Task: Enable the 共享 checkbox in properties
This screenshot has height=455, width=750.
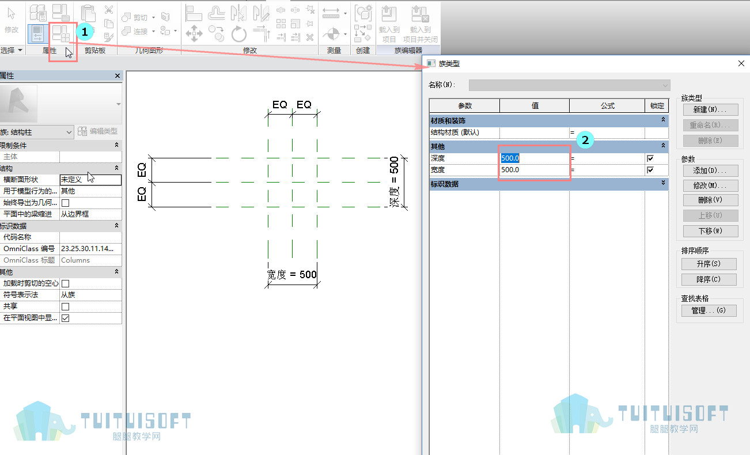Action: click(x=66, y=306)
